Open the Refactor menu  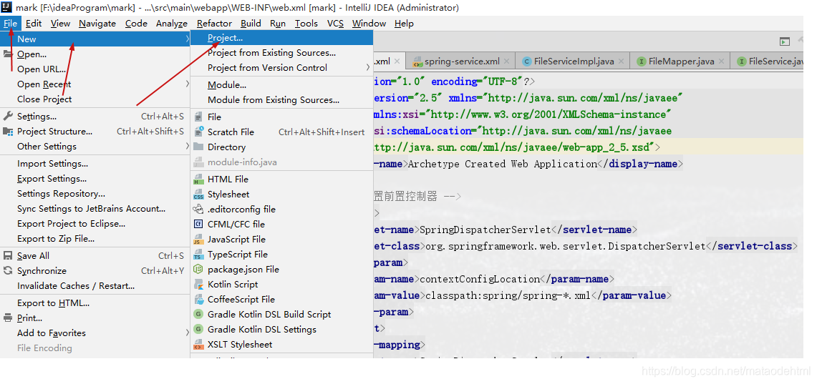click(x=214, y=24)
